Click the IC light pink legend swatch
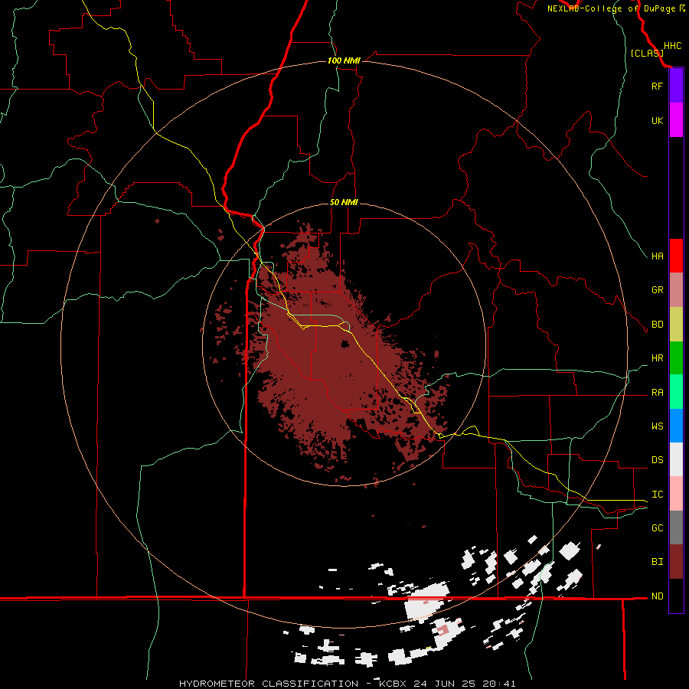689x689 pixels. [x=676, y=494]
